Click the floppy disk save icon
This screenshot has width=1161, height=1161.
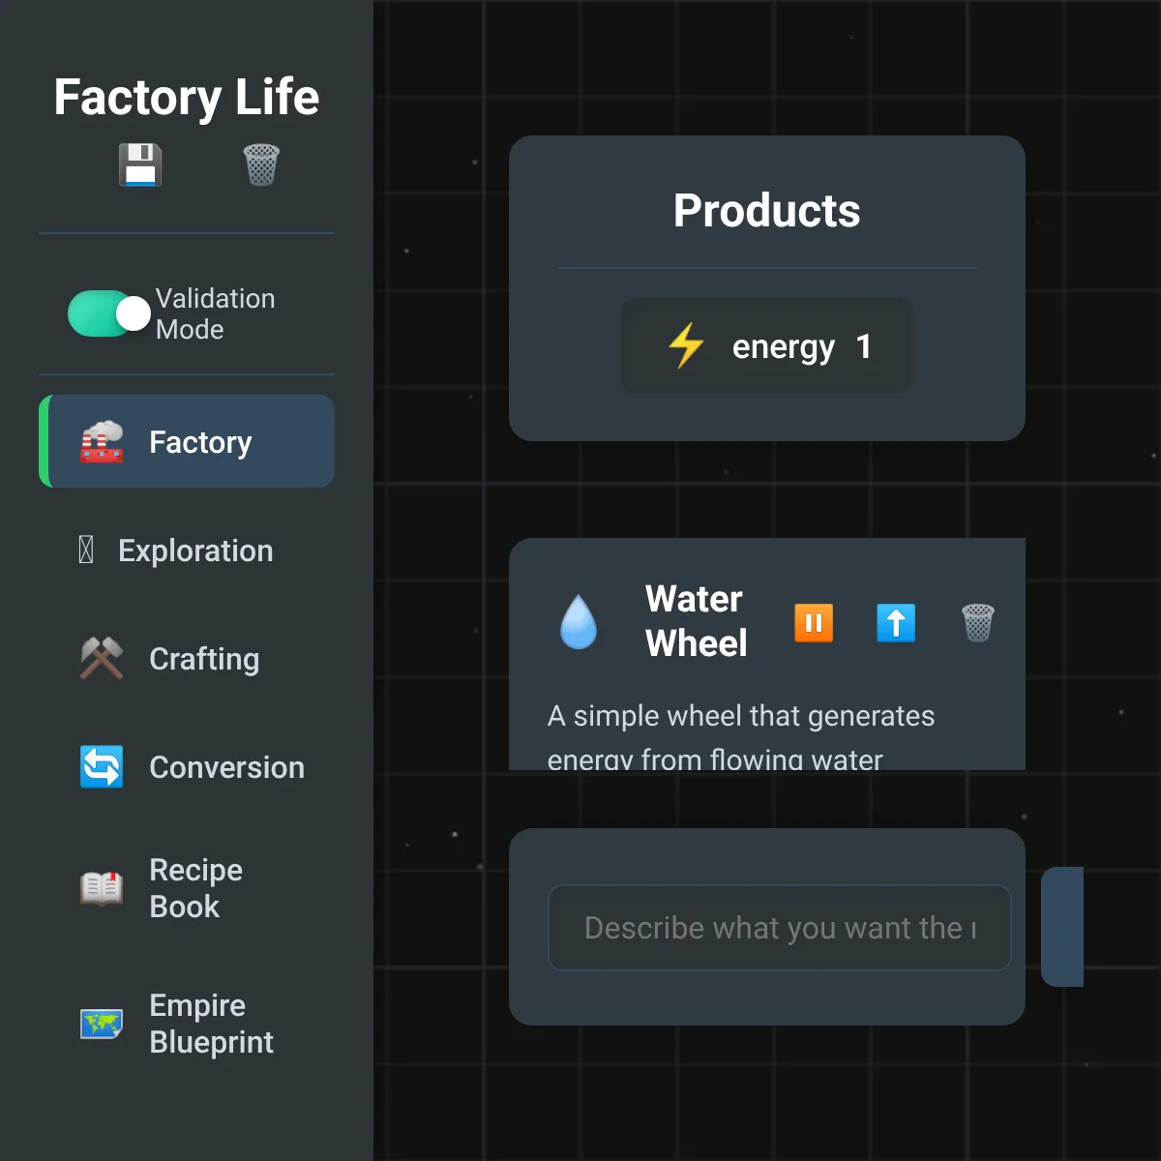(140, 164)
